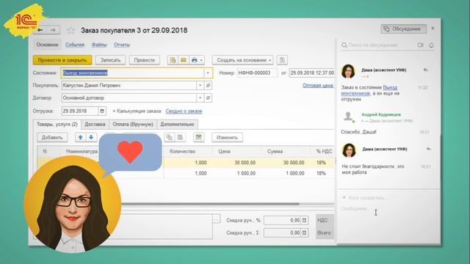
Task: Expand the print options dropdown arrow
Action: pos(201,60)
